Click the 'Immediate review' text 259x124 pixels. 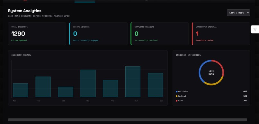coord(204,40)
